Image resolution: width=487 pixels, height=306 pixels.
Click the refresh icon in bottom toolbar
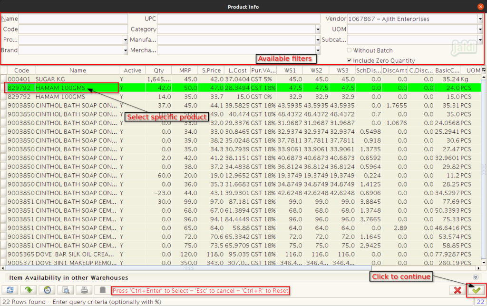(x=10, y=290)
